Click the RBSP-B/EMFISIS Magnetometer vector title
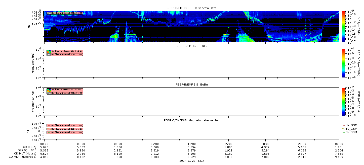This screenshot has width=364, height=165. pyautogui.click(x=191, y=120)
